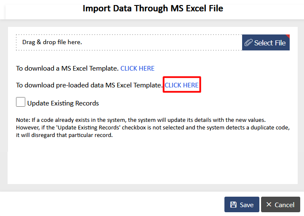Image resolution: width=304 pixels, height=216 pixels.
Task: Choose the Select File button
Action: (x=266, y=42)
